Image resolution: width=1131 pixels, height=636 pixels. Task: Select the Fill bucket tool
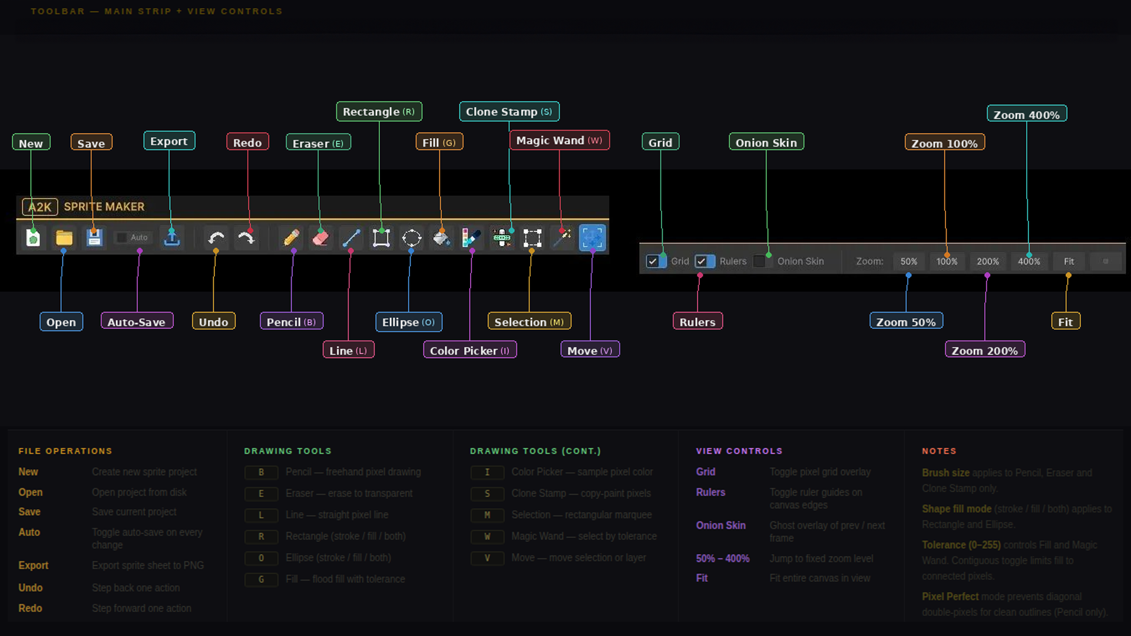tap(441, 238)
